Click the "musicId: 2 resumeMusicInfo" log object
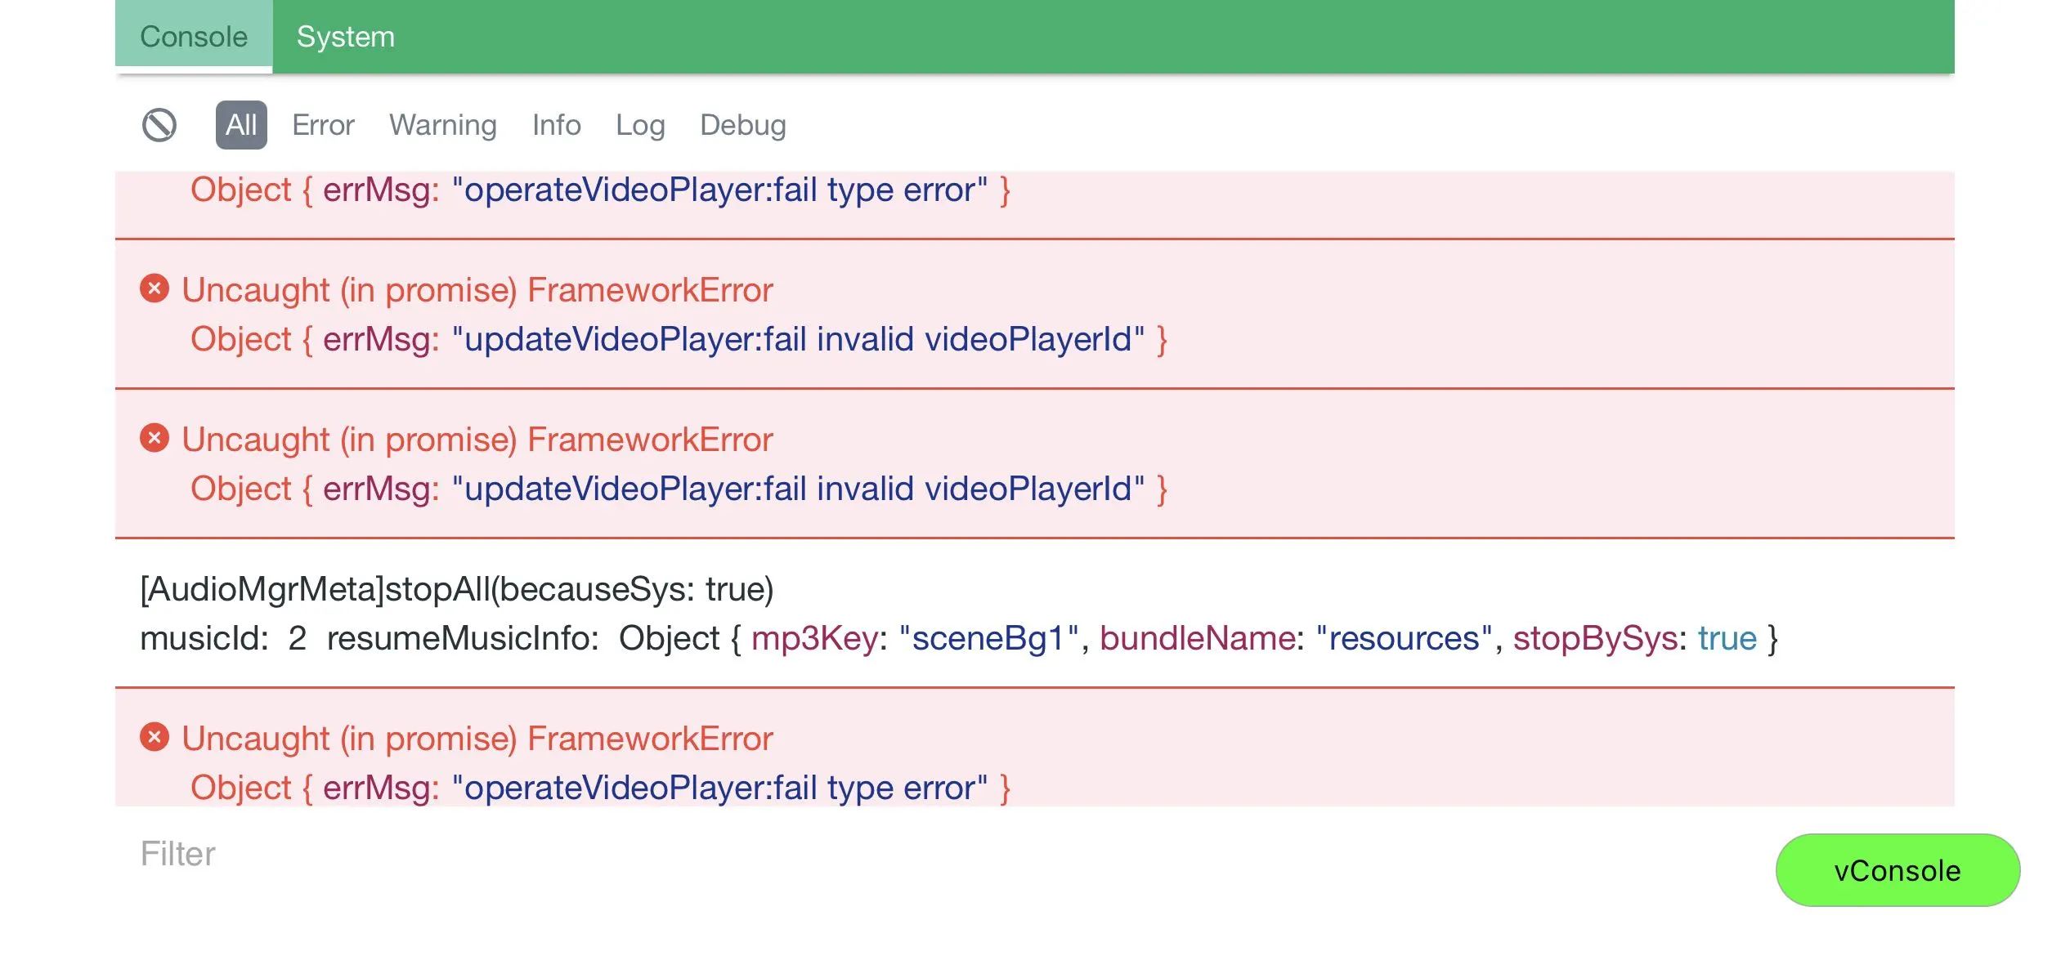The image size is (2070, 956). [959, 638]
